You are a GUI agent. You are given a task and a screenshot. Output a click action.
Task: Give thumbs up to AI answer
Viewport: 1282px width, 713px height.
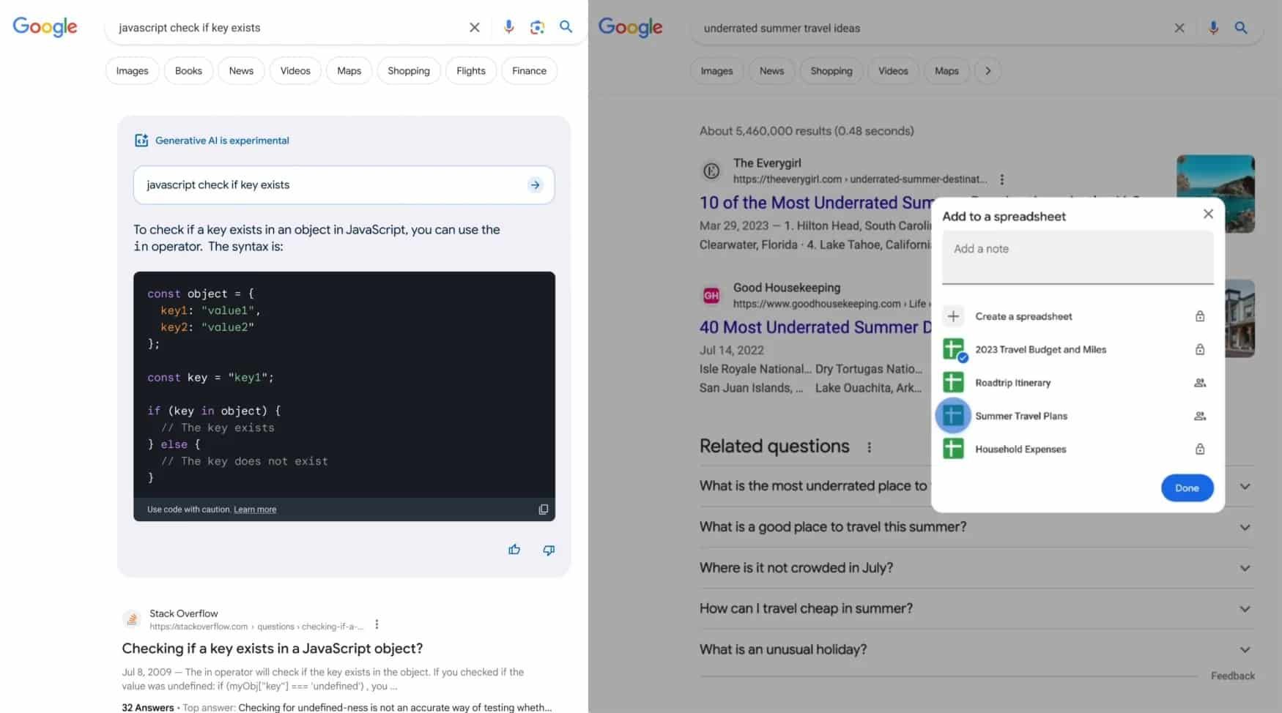[x=514, y=549]
